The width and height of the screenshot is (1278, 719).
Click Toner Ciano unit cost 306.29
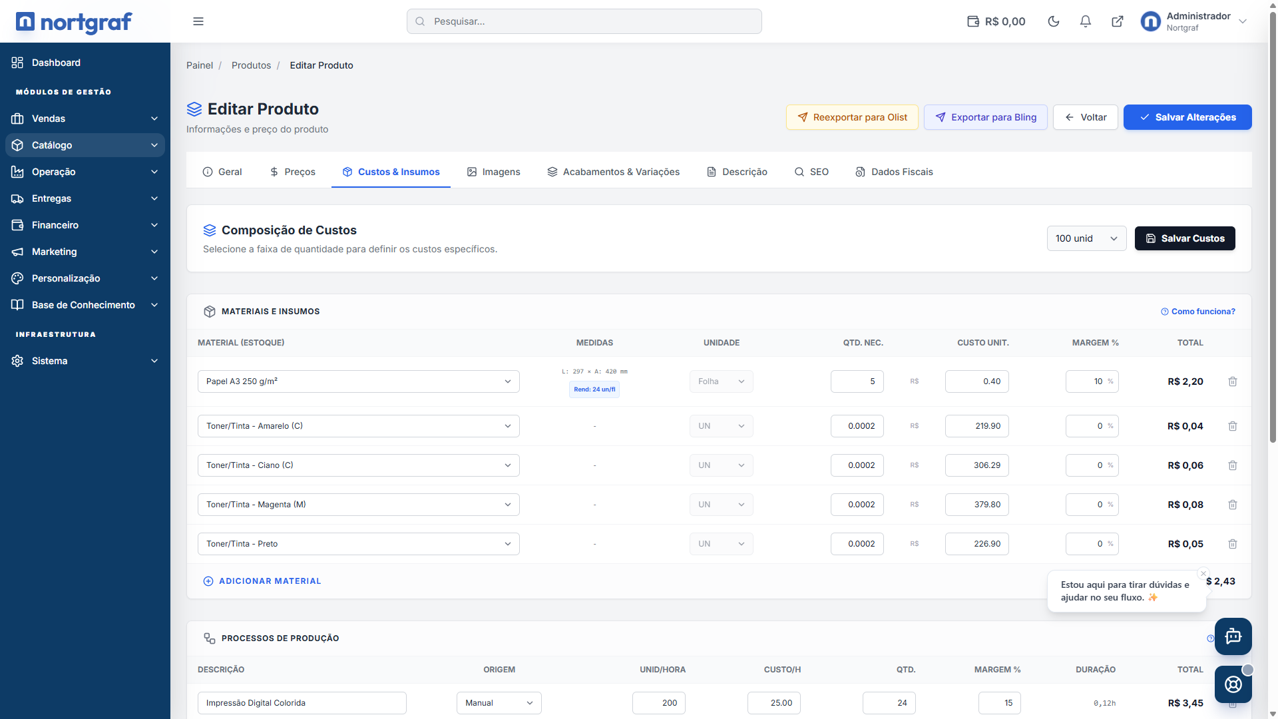[977, 465]
